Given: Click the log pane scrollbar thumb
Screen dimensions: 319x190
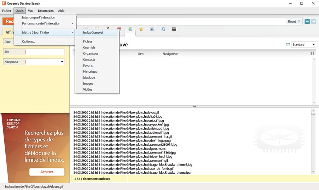Looking at the screenshot, I should [x=313, y=114].
